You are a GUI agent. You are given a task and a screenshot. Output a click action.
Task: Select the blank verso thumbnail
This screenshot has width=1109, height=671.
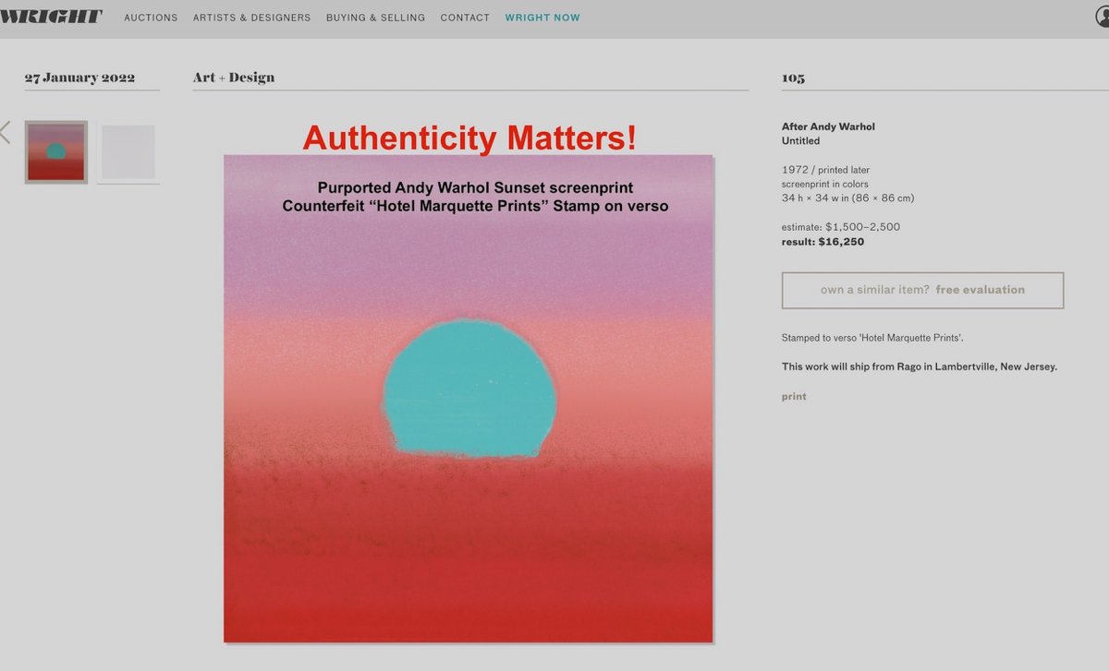128,152
